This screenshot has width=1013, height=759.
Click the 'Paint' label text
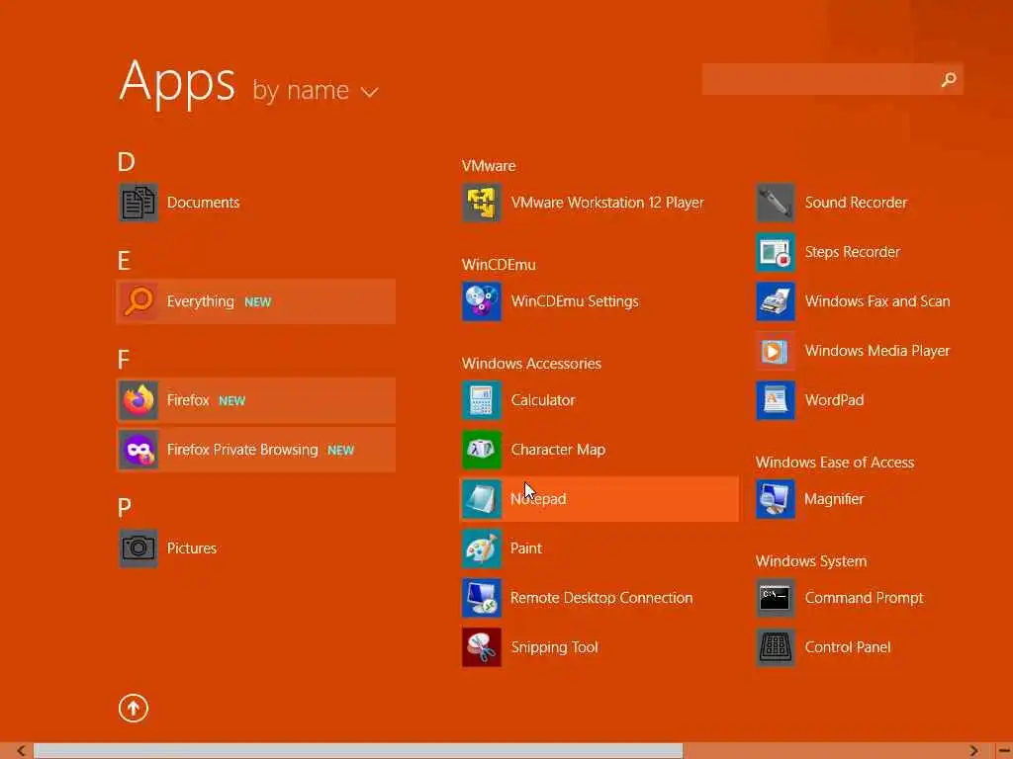coord(526,548)
